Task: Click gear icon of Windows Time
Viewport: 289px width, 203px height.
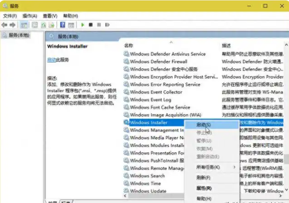Action: 126,183
